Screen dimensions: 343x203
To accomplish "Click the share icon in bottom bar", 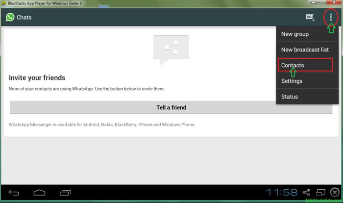I will click(306, 193).
